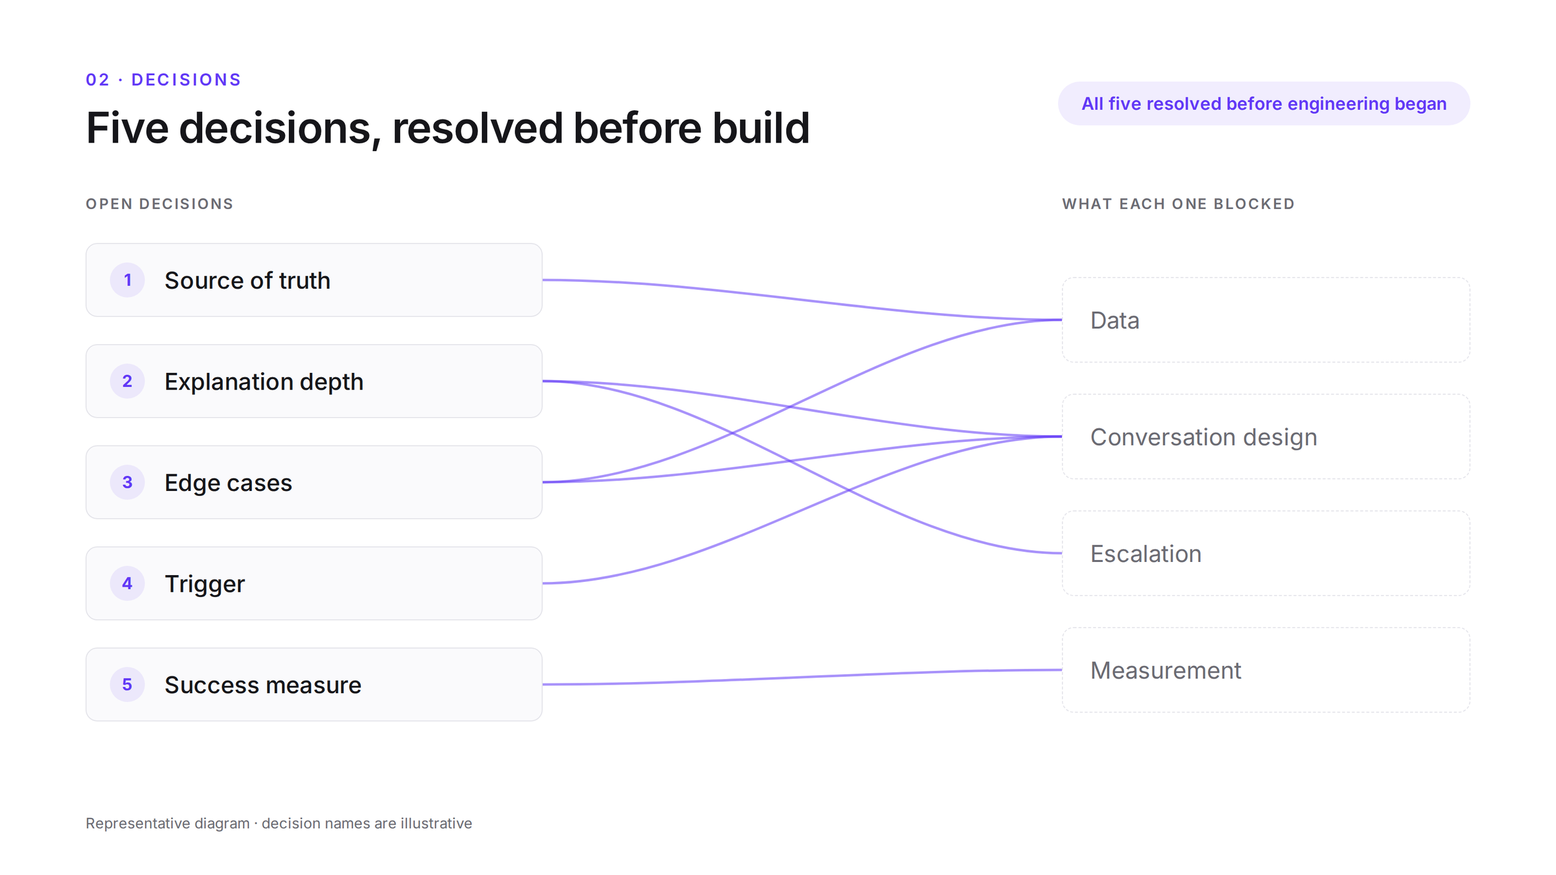Click the WHAT EACH ONE BLOCKED heading
Viewport: 1556px width, 875px height.
click(x=1178, y=204)
